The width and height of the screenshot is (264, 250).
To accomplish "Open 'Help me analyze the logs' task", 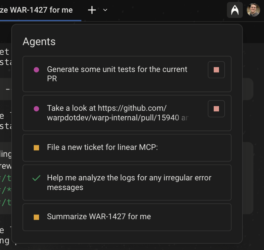I will point(129,182).
